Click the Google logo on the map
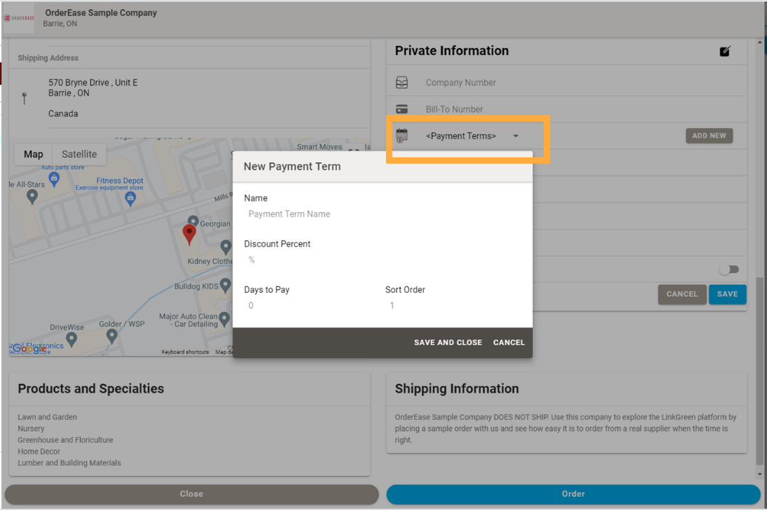The image size is (767, 510). pyautogui.click(x=27, y=347)
